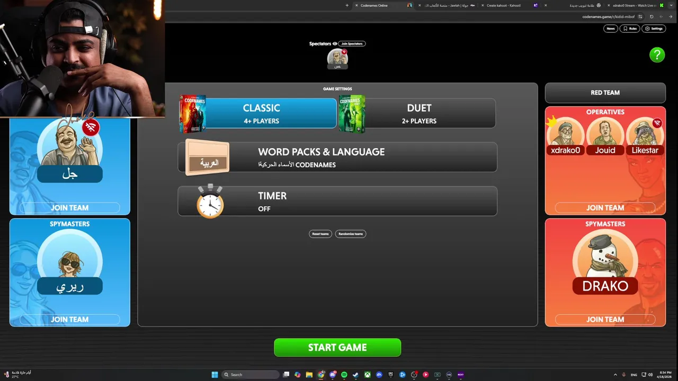
Task: Click Join Team under blue Spymasters
Action: point(70,320)
